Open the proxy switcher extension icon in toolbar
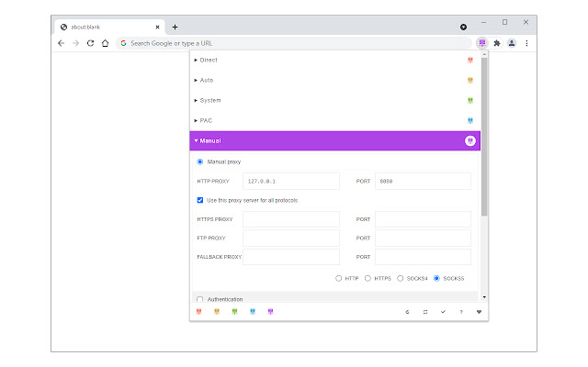Screen dimensions: 588x367 pos(482,43)
